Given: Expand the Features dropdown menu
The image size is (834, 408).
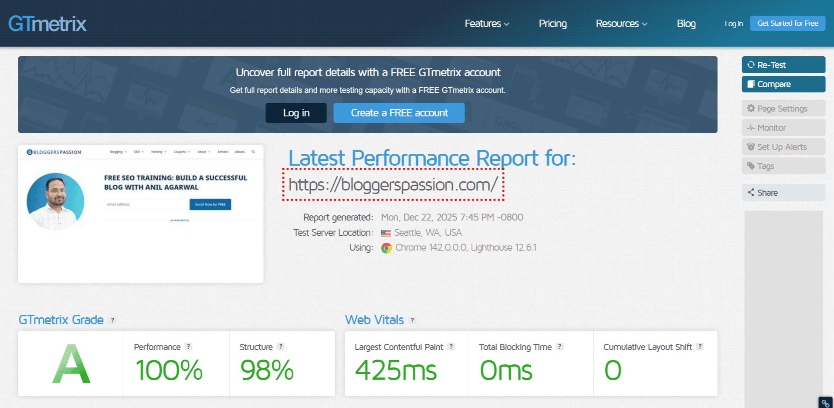Looking at the screenshot, I should coord(486,24).
